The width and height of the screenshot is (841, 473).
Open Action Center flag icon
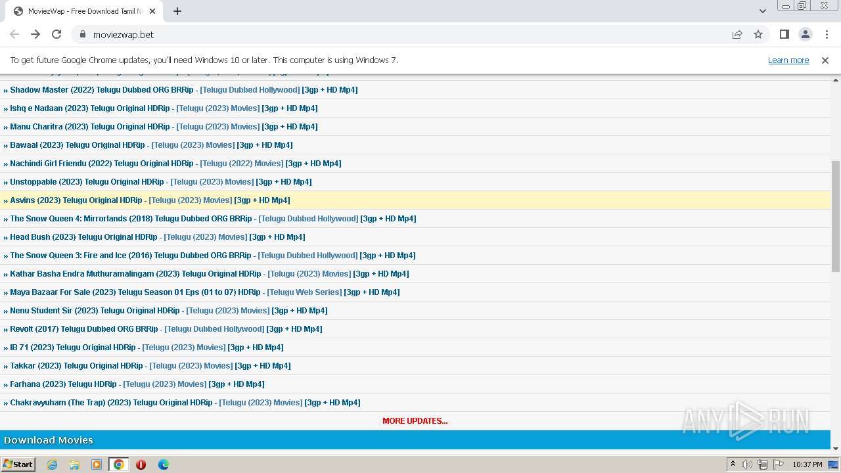(x=777, y=464)
